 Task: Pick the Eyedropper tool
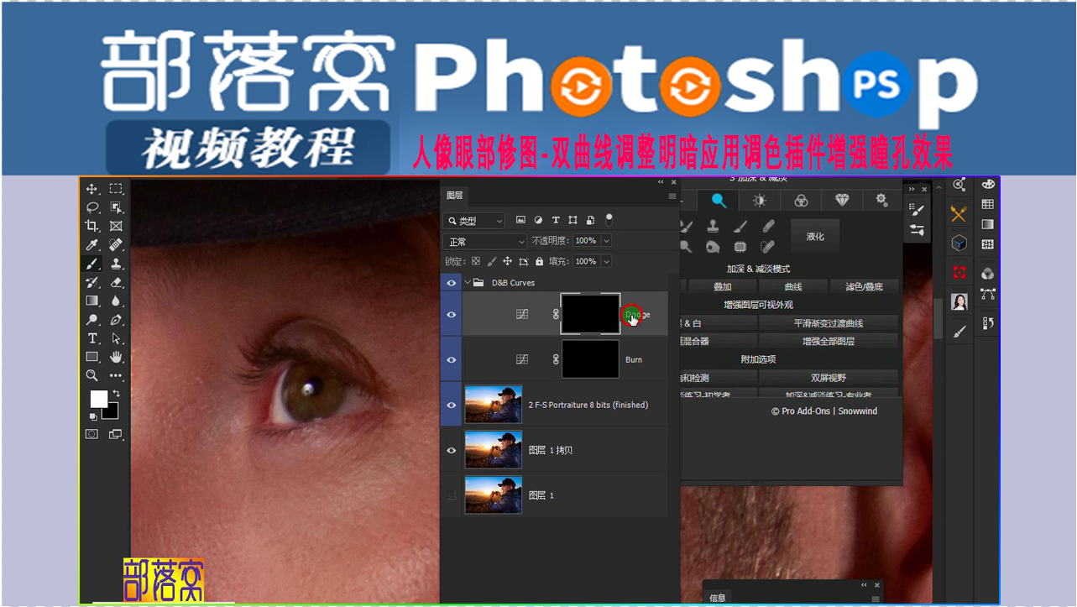(92, 244)
